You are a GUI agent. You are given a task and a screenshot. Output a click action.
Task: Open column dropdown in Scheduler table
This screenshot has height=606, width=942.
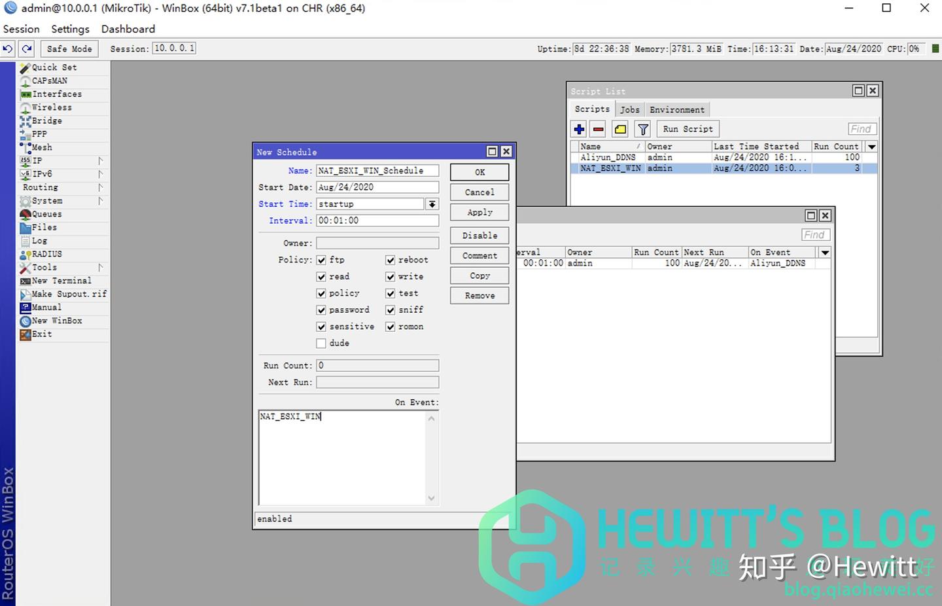click(825, 253)
